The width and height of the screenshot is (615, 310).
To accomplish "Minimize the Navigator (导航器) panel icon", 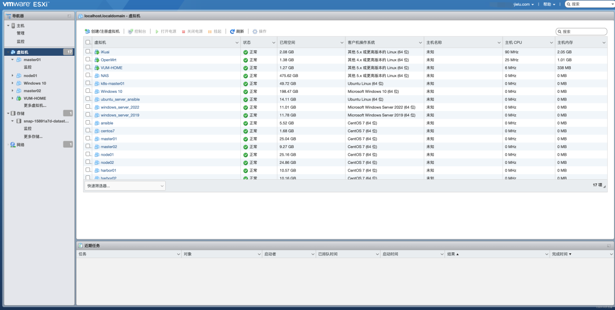I will [69, 16].
